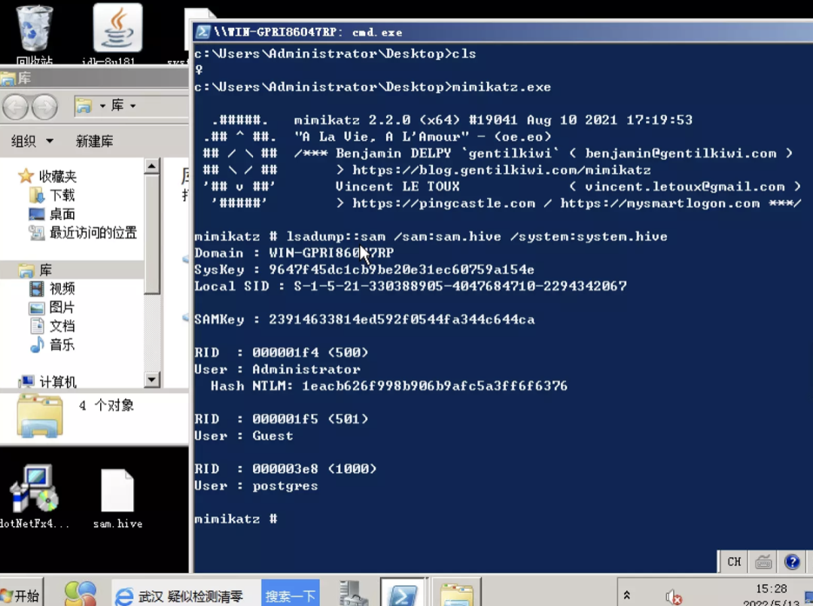This screenshot has height=606, width=813.
Task: Open 最近访问的位置 in the navigation pane
Action: pyautogui.click(x=83, y=233)
